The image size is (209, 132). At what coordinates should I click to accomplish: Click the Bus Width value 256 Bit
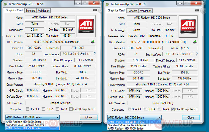tap(185, 72)
